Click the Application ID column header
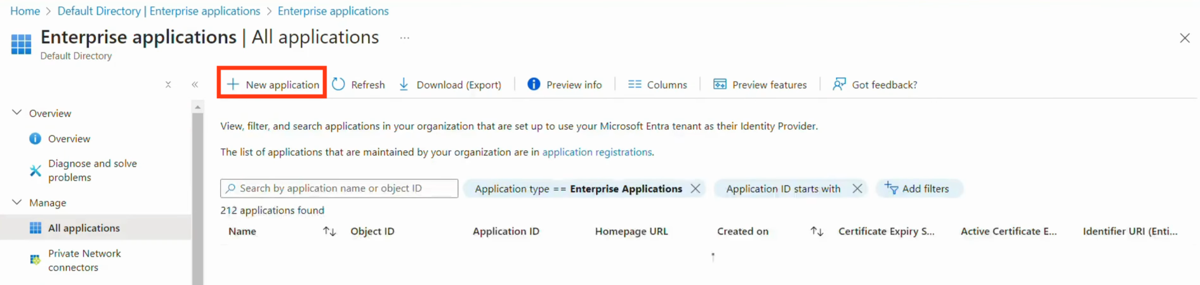This screenshot has height=285, width=1200. (x=506, y=231)
